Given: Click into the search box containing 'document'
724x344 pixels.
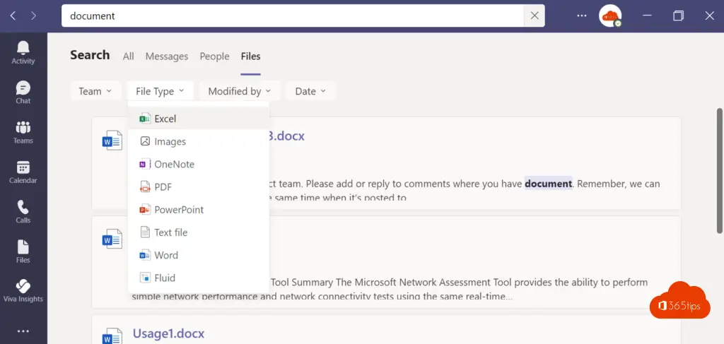Looking at the screenshot, I should coord(293,16).
